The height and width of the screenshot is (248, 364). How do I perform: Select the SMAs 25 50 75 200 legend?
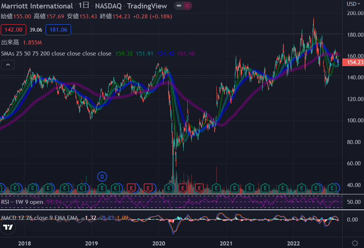pos(56,54)
